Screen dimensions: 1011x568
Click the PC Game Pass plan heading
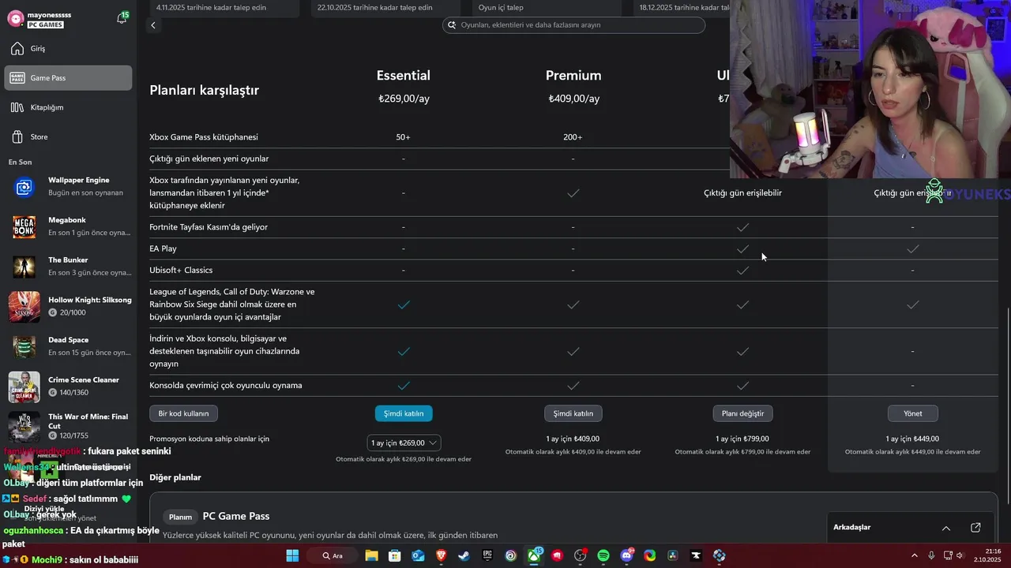(236, 516)
